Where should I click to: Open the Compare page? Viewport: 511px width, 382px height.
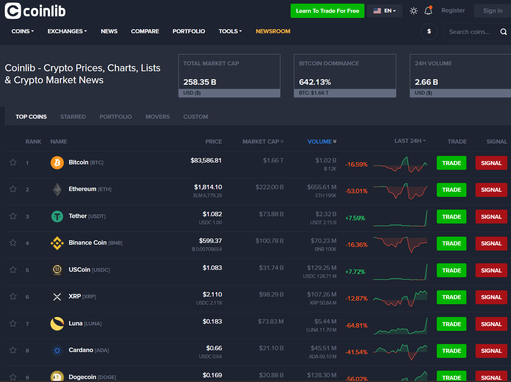(145, 31)
